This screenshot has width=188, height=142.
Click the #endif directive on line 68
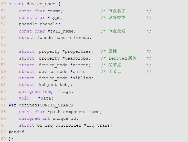pyautogui.click(x=16, y=132)
